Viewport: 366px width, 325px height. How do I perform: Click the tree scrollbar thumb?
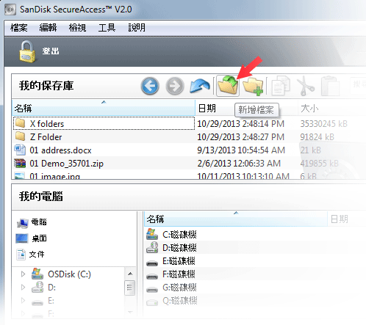pos(130,288)
